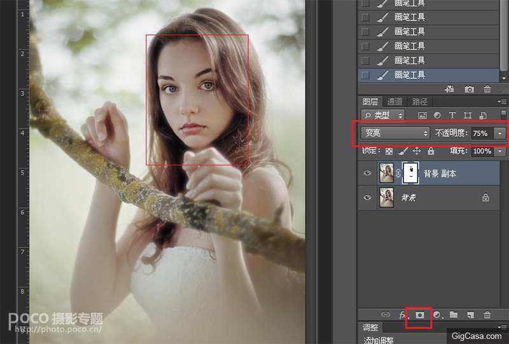This screenshot has height=344, width=509.
Task: Click the 不透明度 75% value field
Action: [483, 134]
